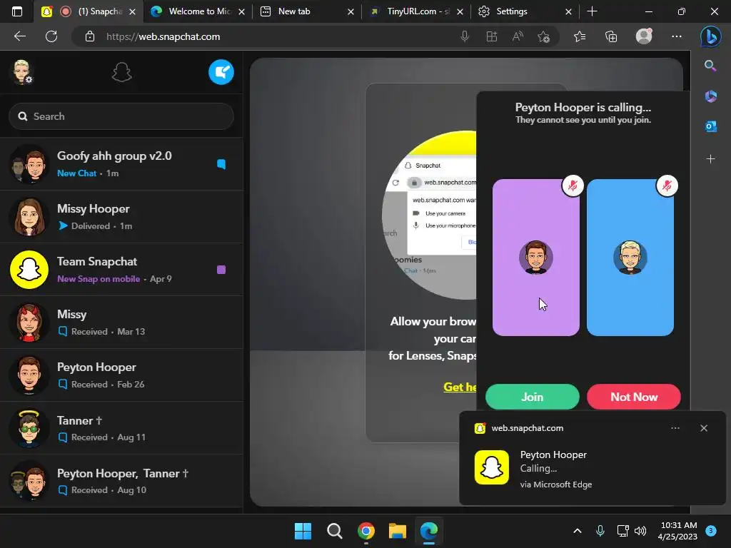Click blue chat indicator on Goofy ahh group
Screen dimensions: 731x548
[x=221, y=164]
